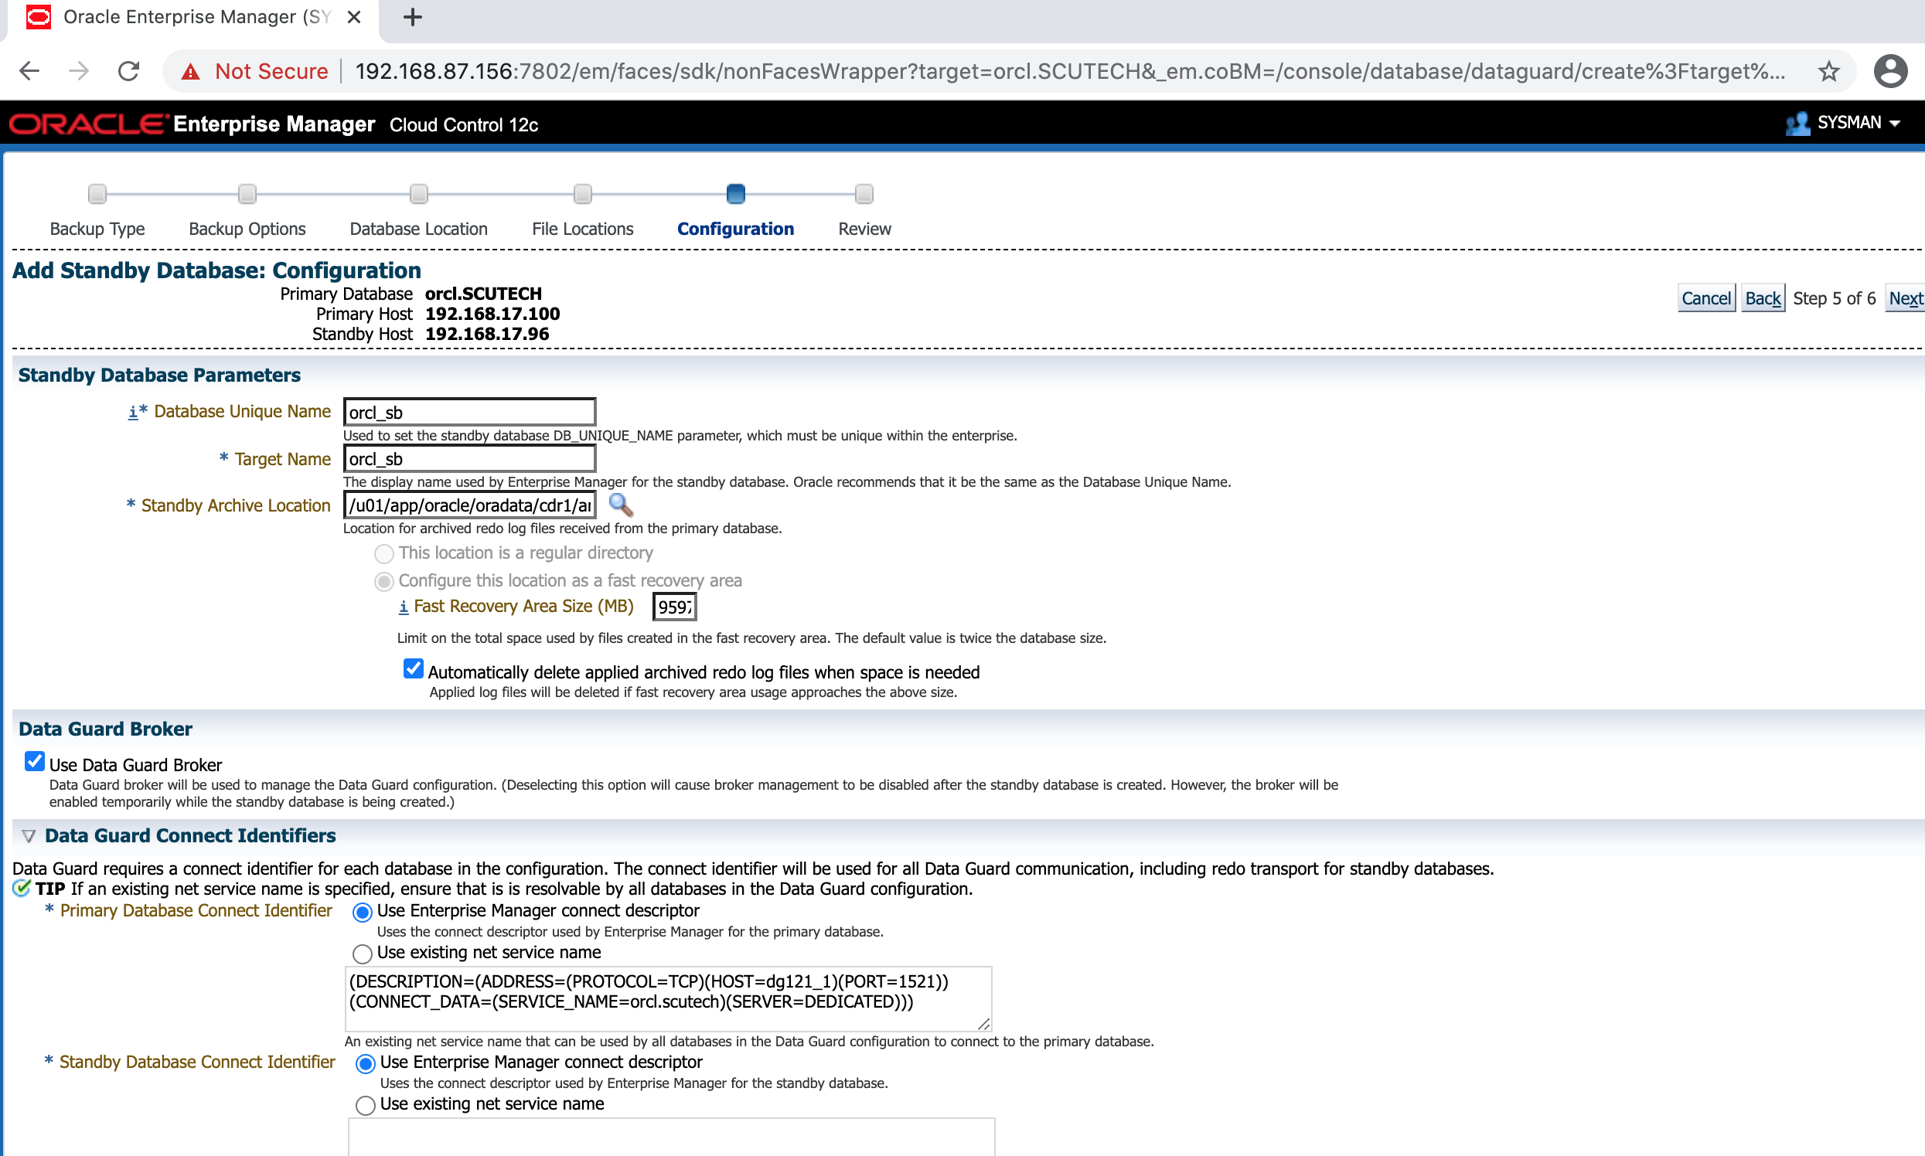
Task: Click the Backup Type step marker
Action: coord(97,193)
